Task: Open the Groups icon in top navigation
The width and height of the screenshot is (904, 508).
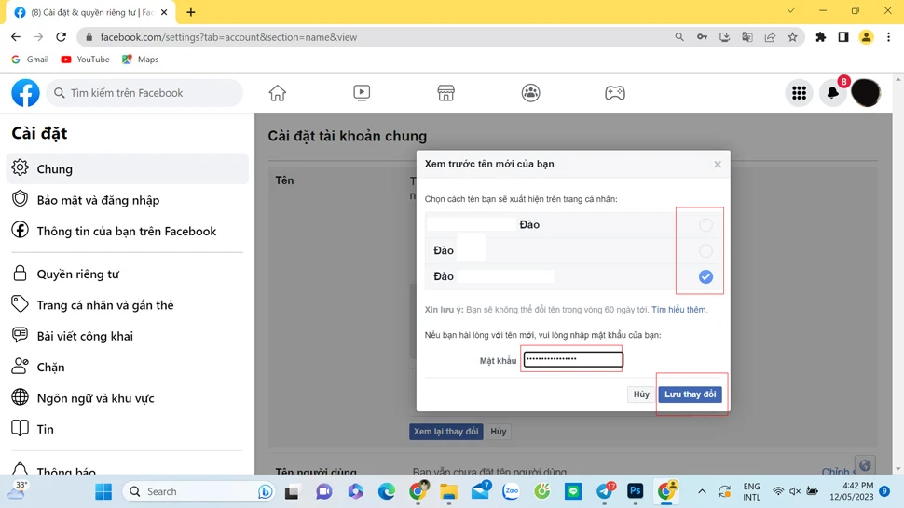Action: (530, 93)
